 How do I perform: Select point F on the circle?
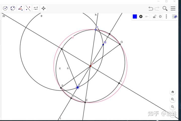coord(61,88)
